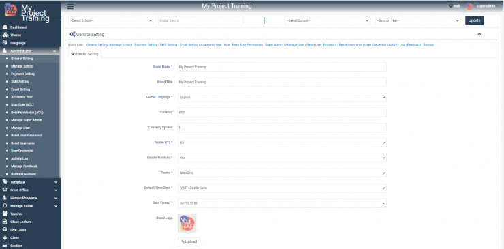
Task: Select the General Setting tab
Action: coord(85,54)
